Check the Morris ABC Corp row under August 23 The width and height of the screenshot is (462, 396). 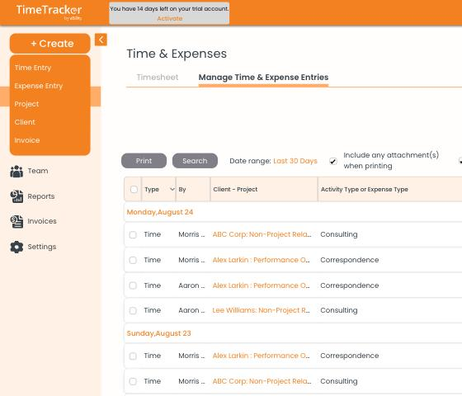(x=133, y=381)
